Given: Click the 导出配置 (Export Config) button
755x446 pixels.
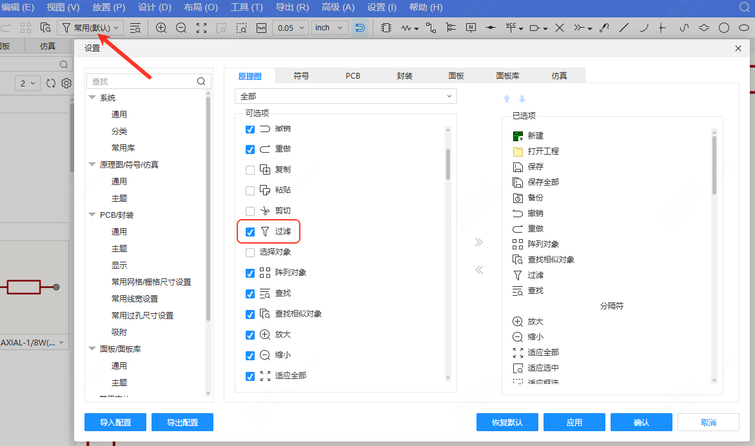Looking at the screenshot, I should (182, 422).
